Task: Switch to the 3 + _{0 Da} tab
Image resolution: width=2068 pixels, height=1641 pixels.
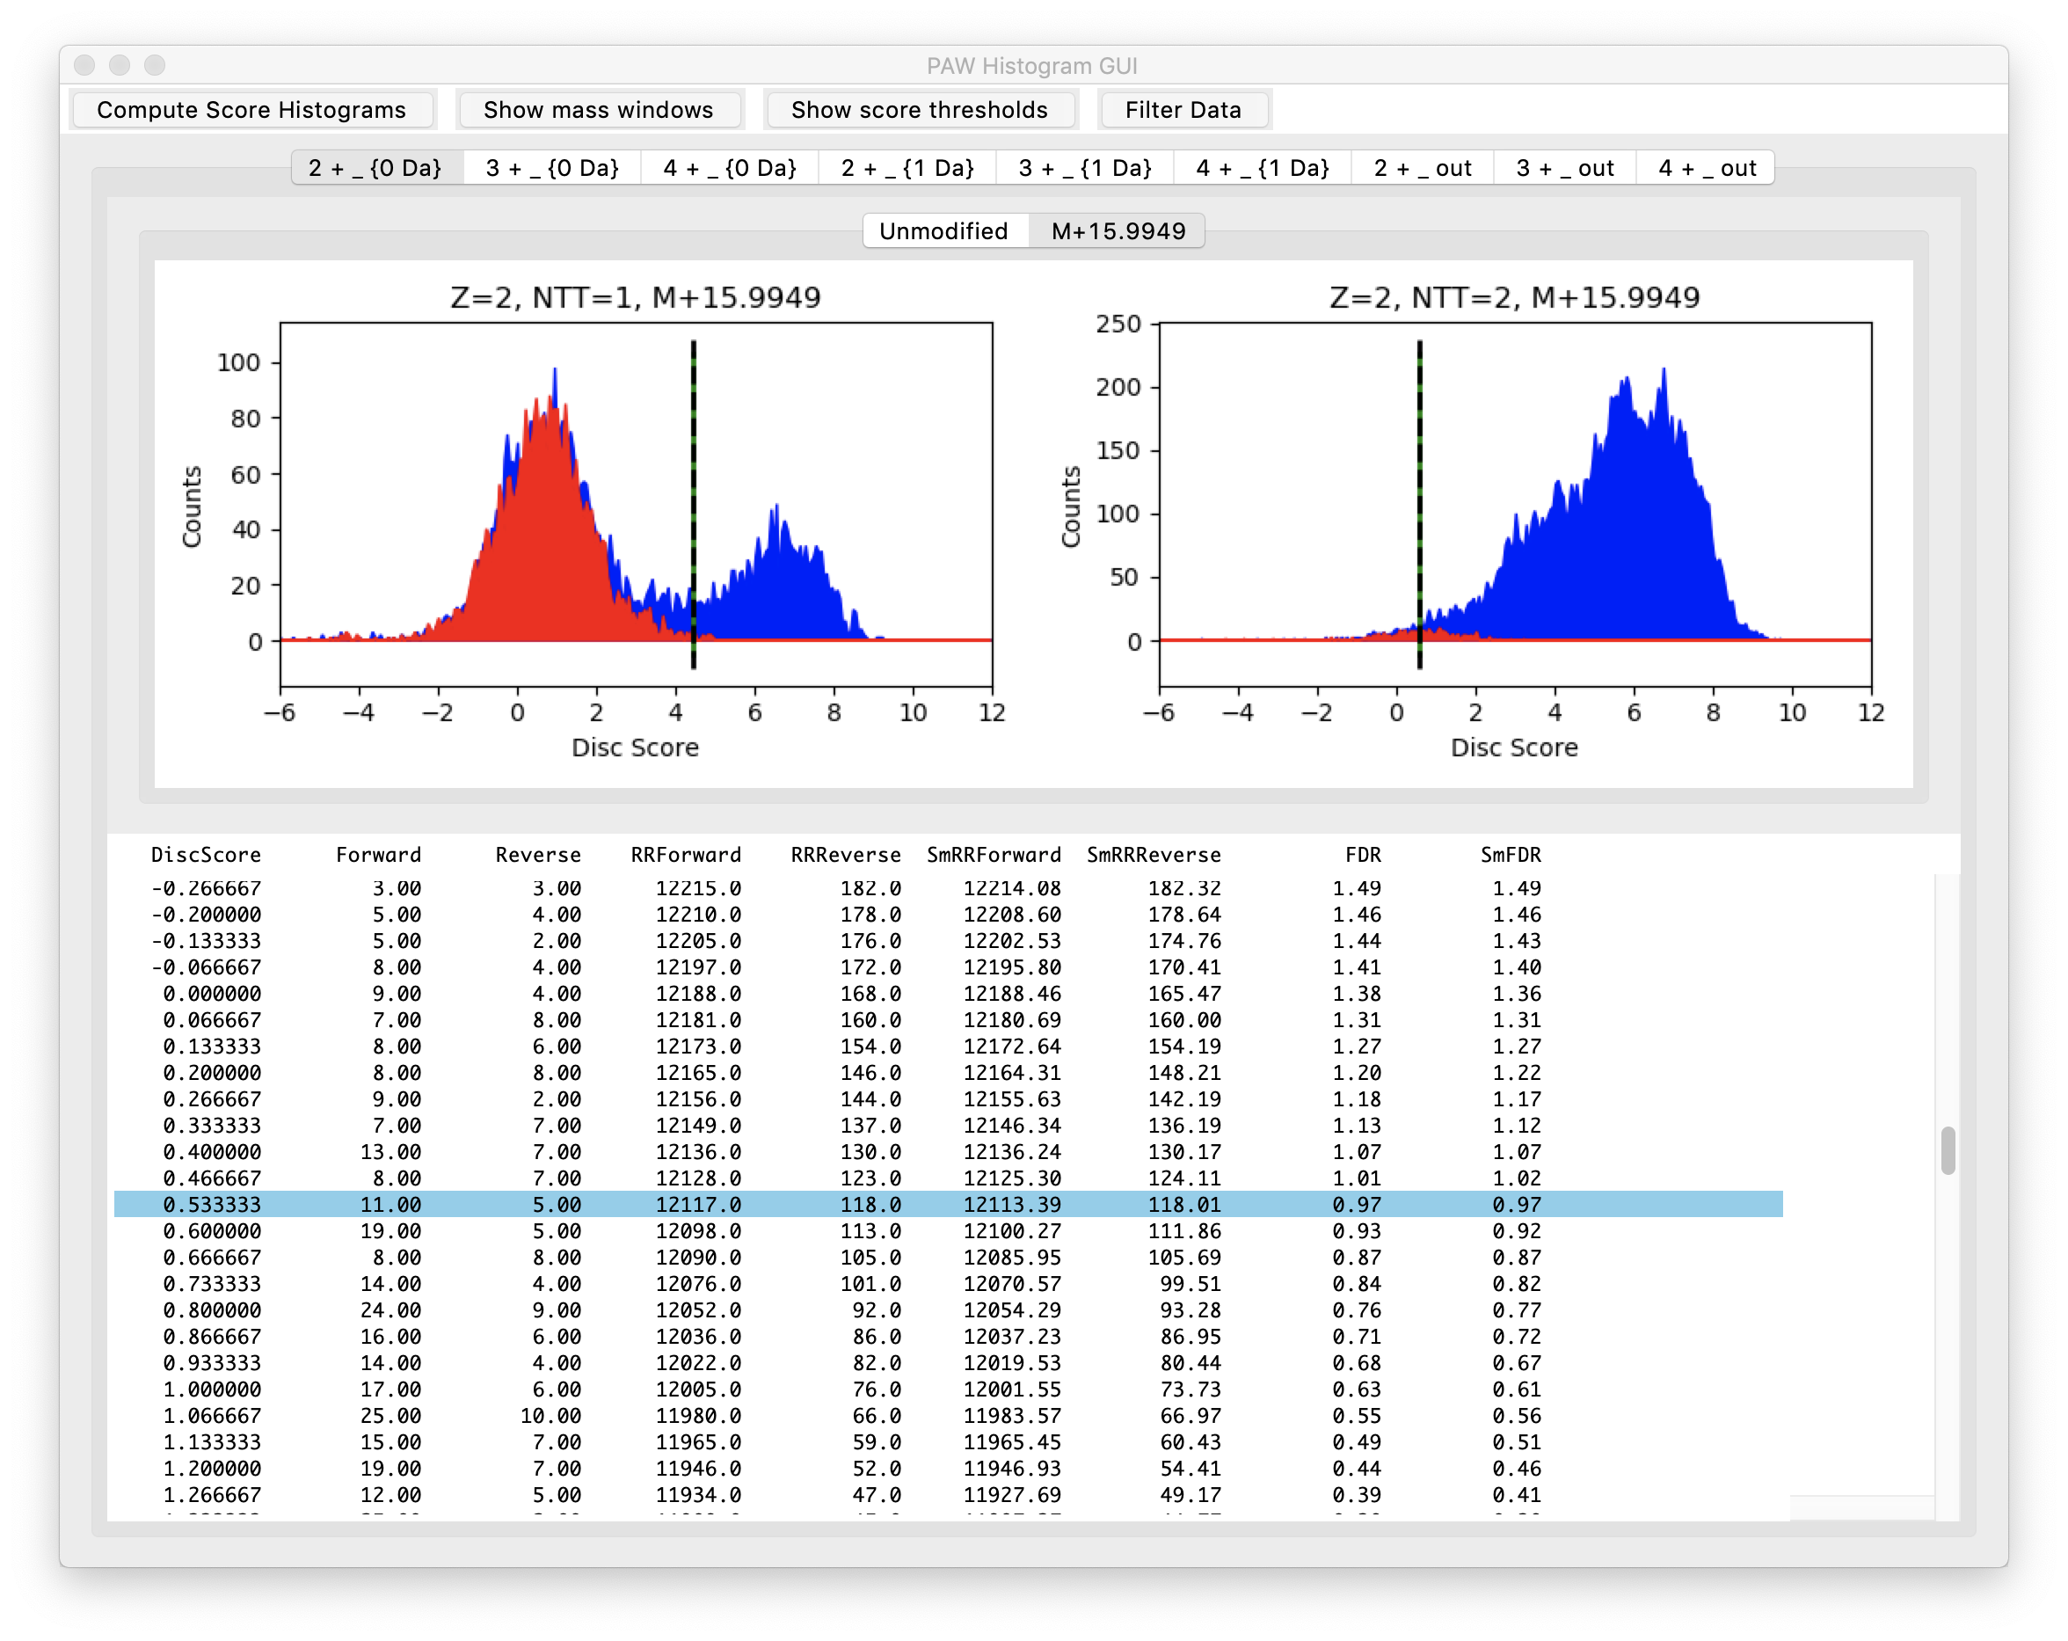Action: (552, 168)
